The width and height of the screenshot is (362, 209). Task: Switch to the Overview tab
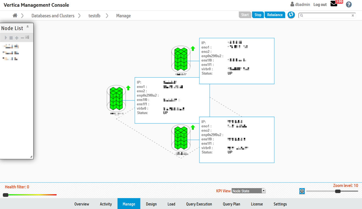(82, 204)
